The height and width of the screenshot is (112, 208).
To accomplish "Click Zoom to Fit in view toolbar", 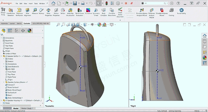I will (x=58, y=25).
